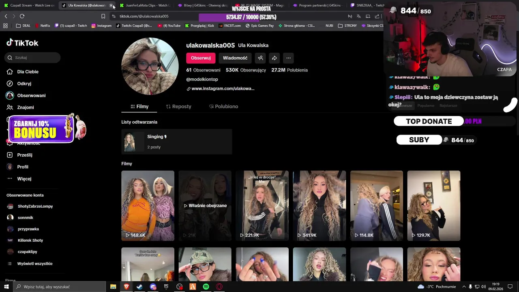Switch to the JuanFerLaMata Clips browser tab
This screenshot has width=519, height=292.
tap(145, 5)
